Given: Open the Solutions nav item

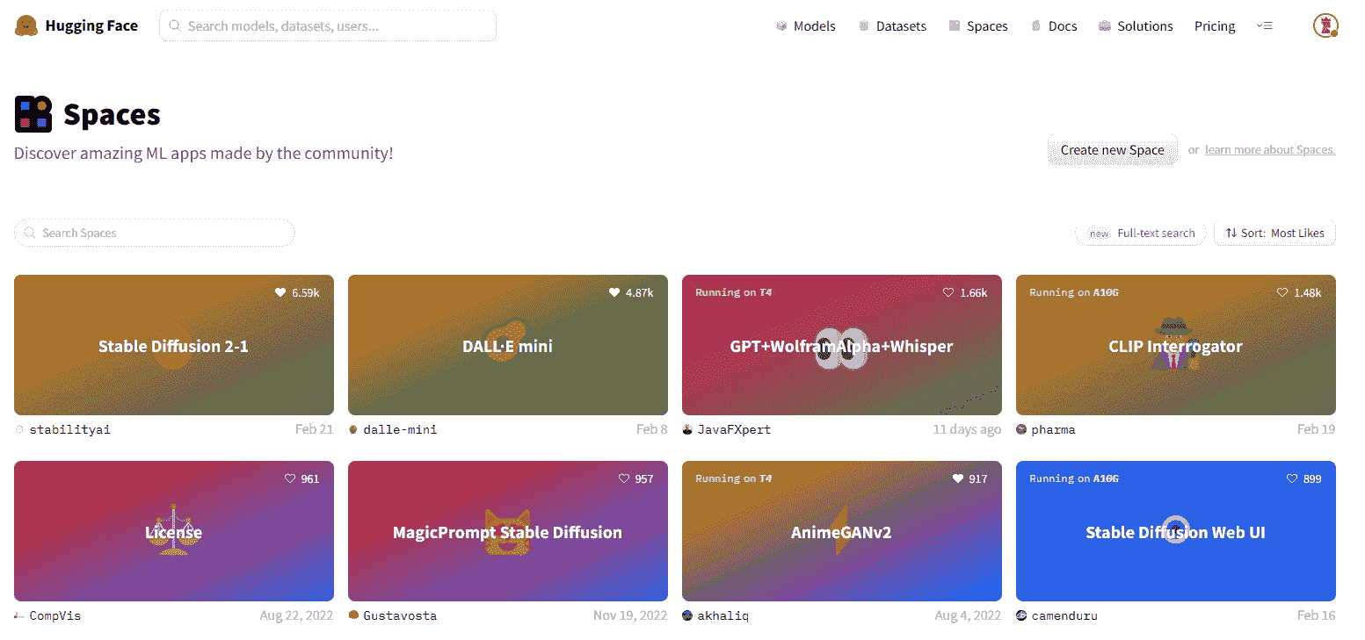Looking at the screenshot, I should 1136,26.
